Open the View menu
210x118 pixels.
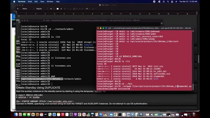42,2
